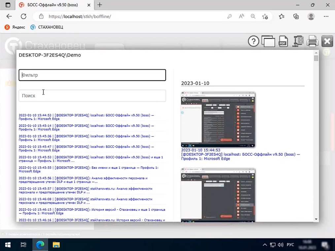Click the report scrollbar thumb

pyautogui.click(x=316, y=58)
